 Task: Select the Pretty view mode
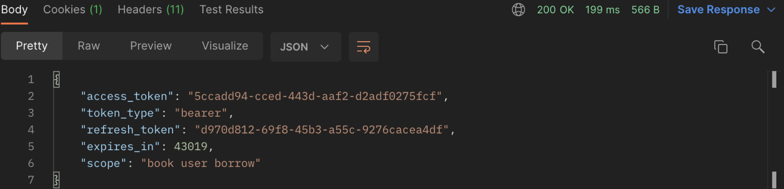point(32,46)
